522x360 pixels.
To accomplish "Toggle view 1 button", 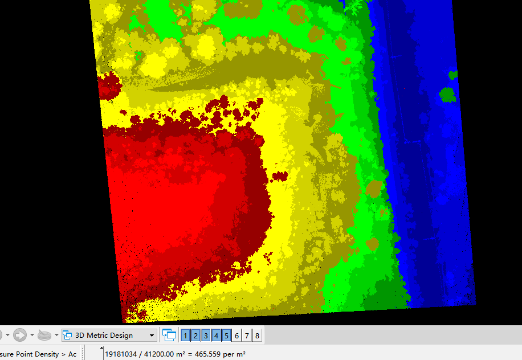I will [185, 336].
